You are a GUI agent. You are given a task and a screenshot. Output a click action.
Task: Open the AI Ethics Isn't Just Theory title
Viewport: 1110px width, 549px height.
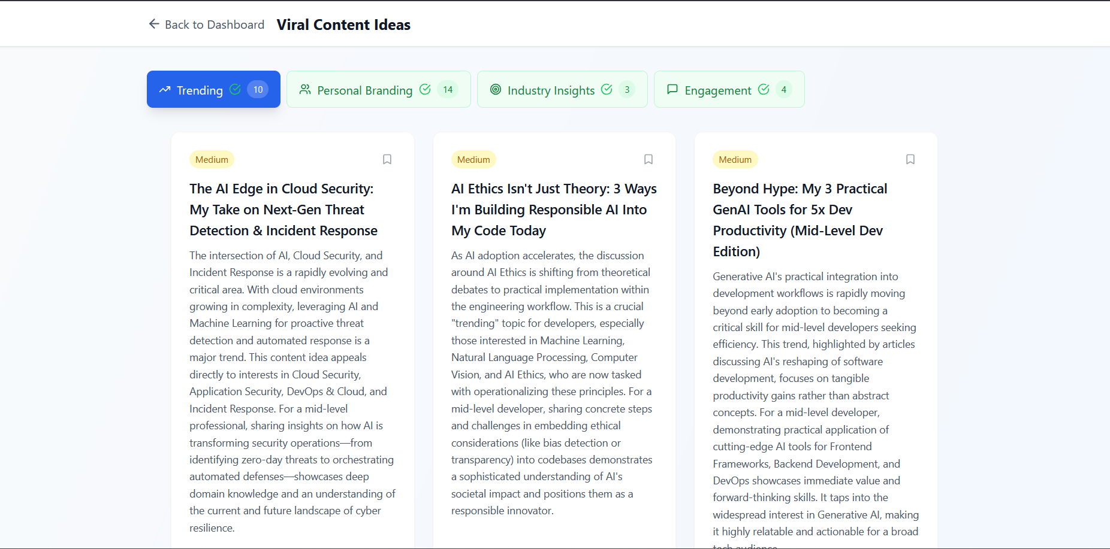[554, 210]
